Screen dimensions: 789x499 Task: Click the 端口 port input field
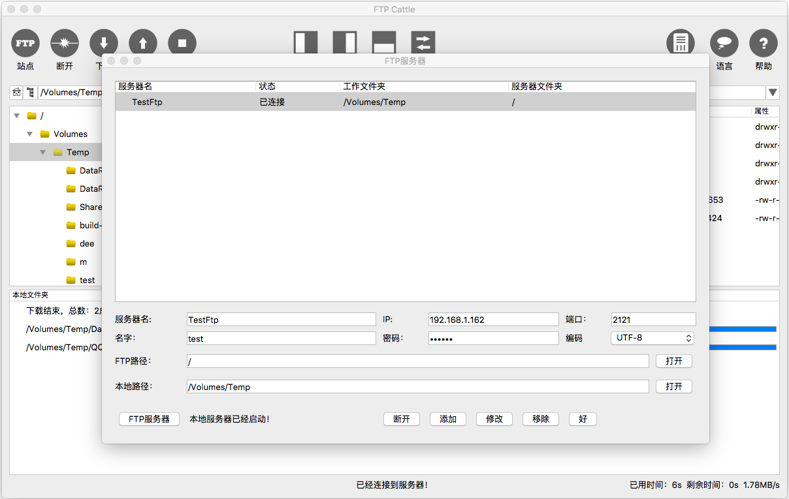(x=653, y=320)
